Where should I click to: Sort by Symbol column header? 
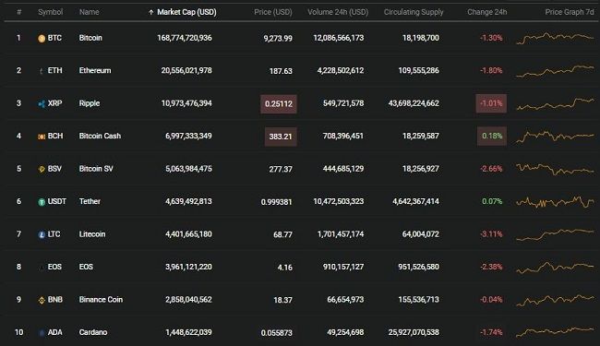point(50,12)
